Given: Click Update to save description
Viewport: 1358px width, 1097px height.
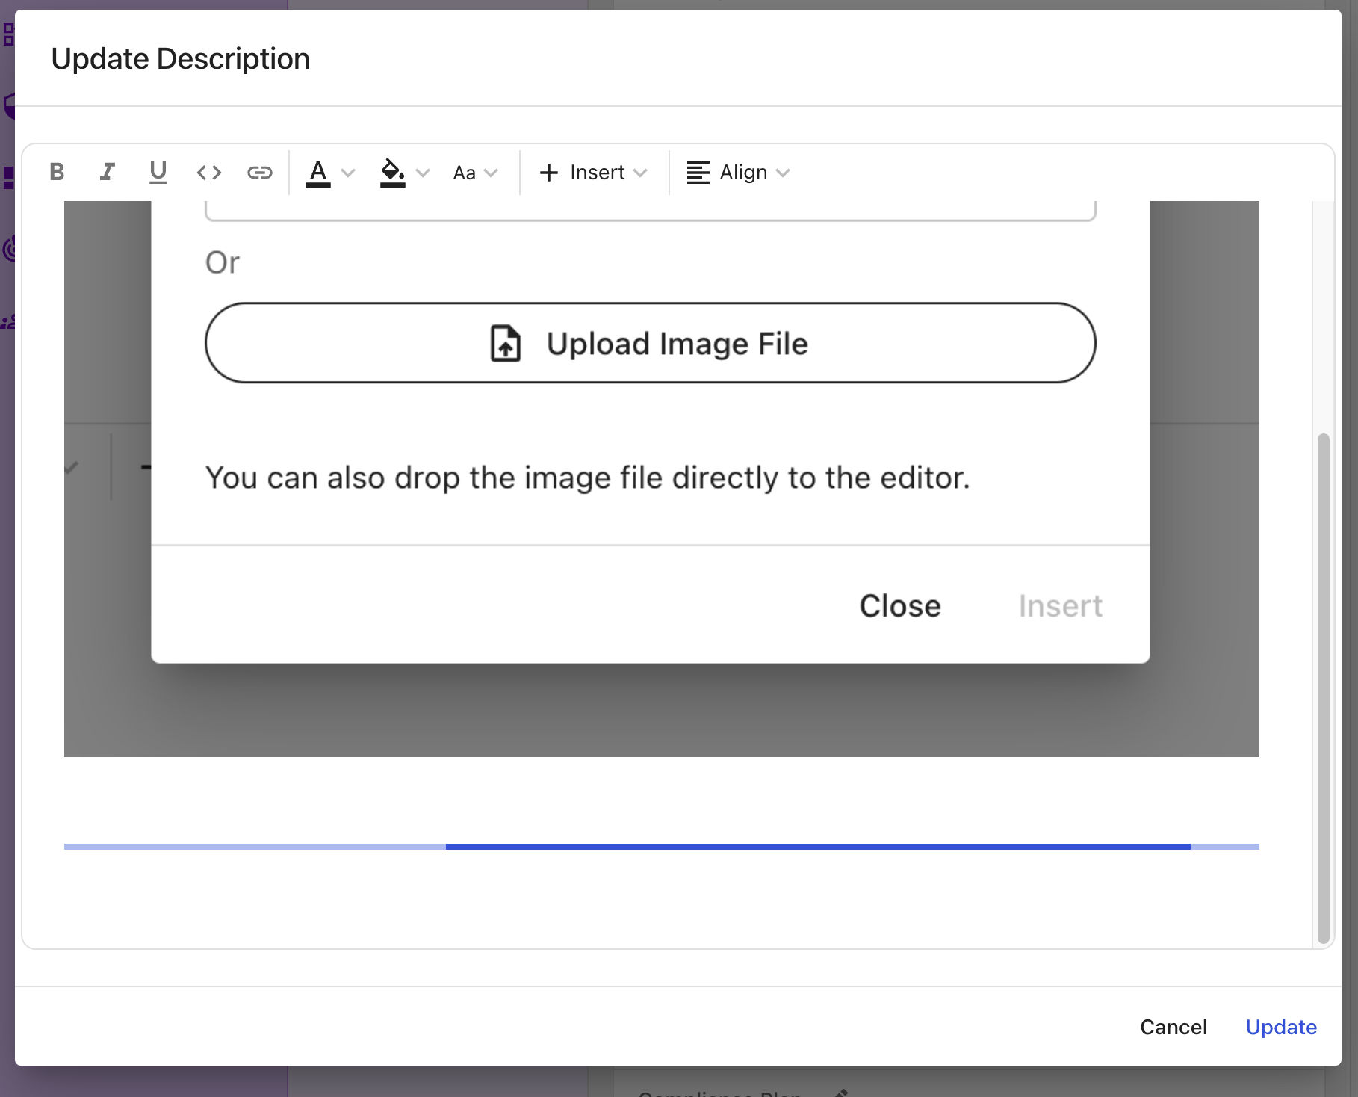Looking at the screenshot, I should [1281, 1027].
